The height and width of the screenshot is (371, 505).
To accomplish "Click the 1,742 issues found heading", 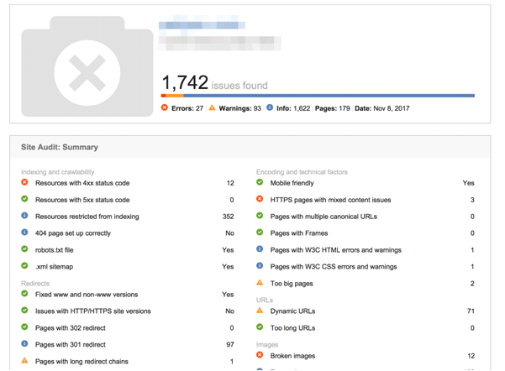I will pos(214,83).
